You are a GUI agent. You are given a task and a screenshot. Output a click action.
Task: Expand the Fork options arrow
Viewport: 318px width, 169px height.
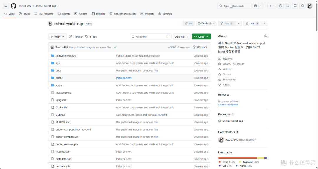[x=239, y=23]
